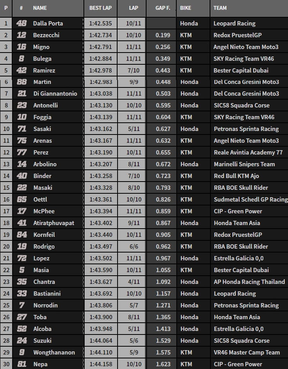Screen dimensions: 288x369
Task: Click rider number 48 badge
Action: pos(22,24)
